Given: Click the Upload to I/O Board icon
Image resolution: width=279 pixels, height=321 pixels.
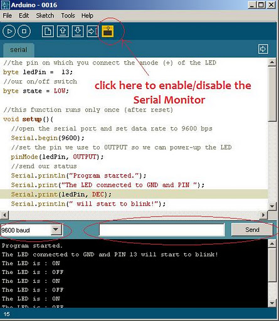Looking at the screenshot, I should pos(93,31).
